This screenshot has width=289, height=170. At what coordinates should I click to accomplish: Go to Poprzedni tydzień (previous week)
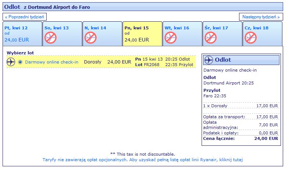[x=25, y=17]
